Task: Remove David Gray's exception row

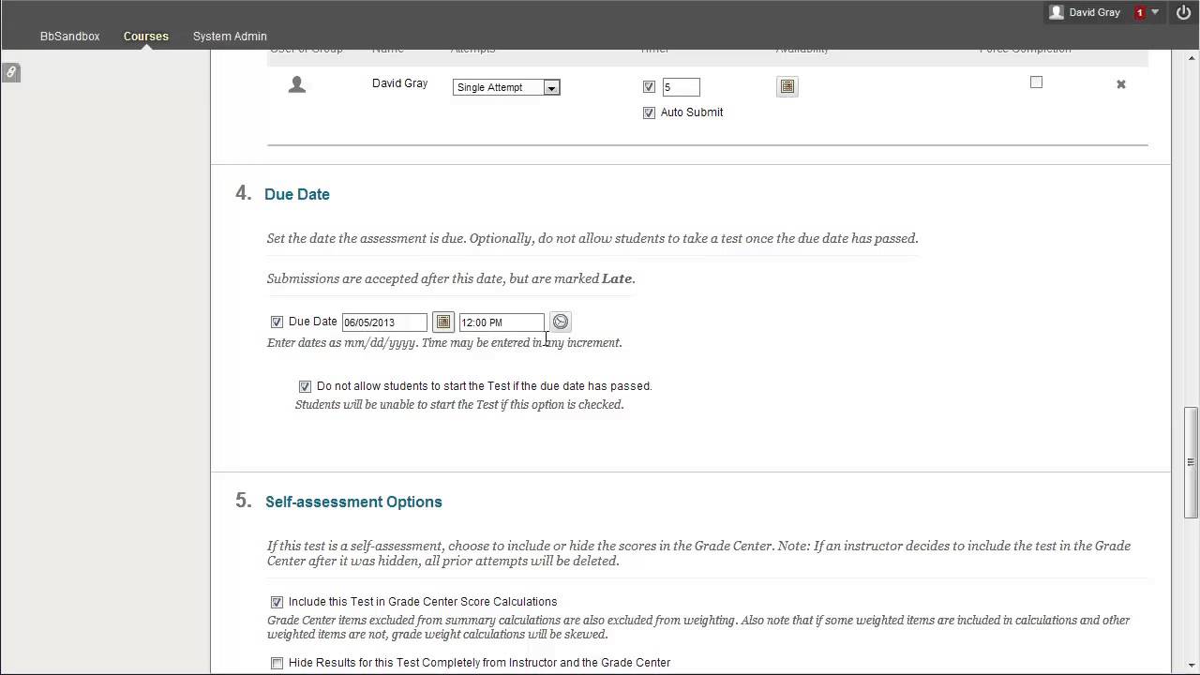Action: 1120,84
